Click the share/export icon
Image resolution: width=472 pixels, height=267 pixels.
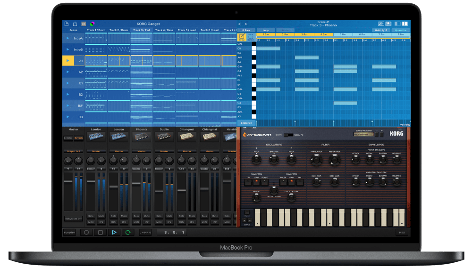[74, 24]
